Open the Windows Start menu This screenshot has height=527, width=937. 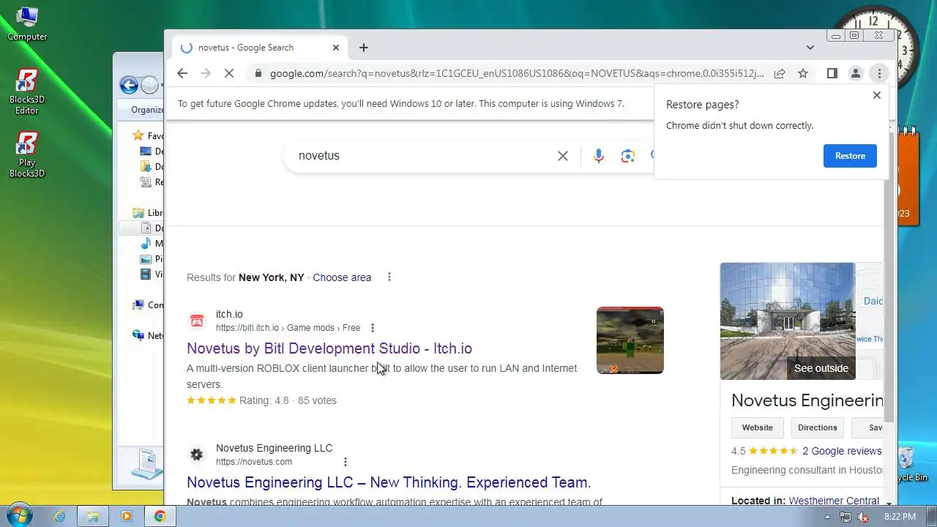[x=18, y=515]
